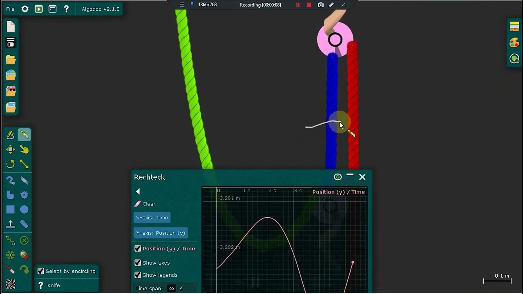
Task: Uncheck Show legends
Action: pos(138,275)
